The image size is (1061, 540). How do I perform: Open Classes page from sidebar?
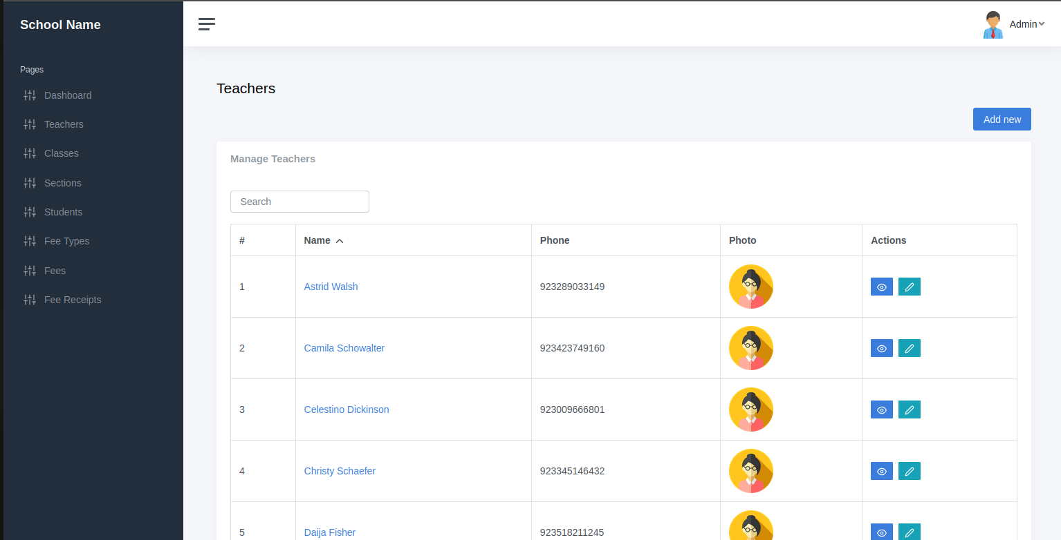click(x=62, y=153)
